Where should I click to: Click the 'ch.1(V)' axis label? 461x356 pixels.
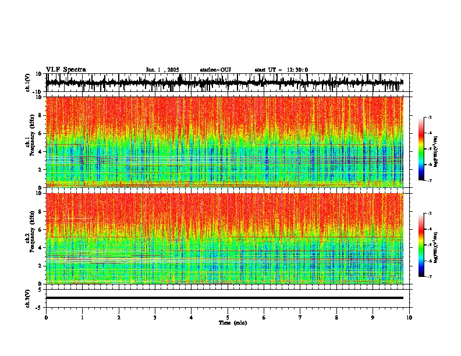pos(28,83)
